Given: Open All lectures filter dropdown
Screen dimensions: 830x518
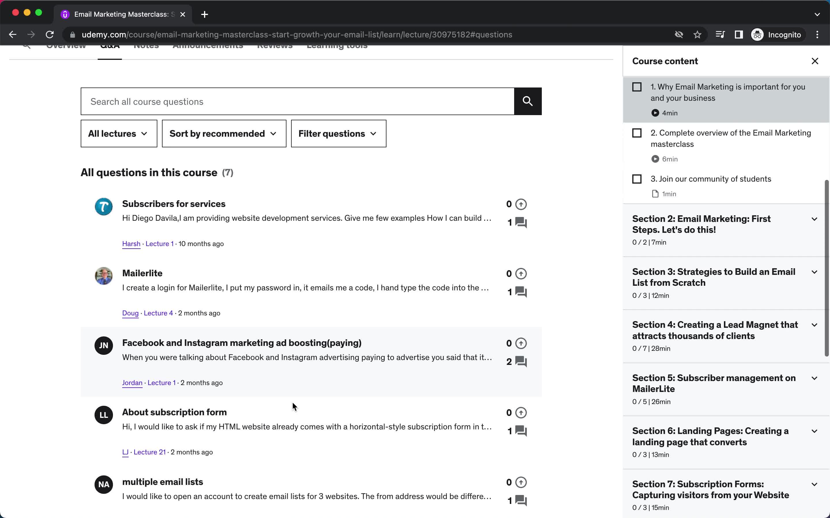Looking at the screenshot, I should click(x=118, y=133).
